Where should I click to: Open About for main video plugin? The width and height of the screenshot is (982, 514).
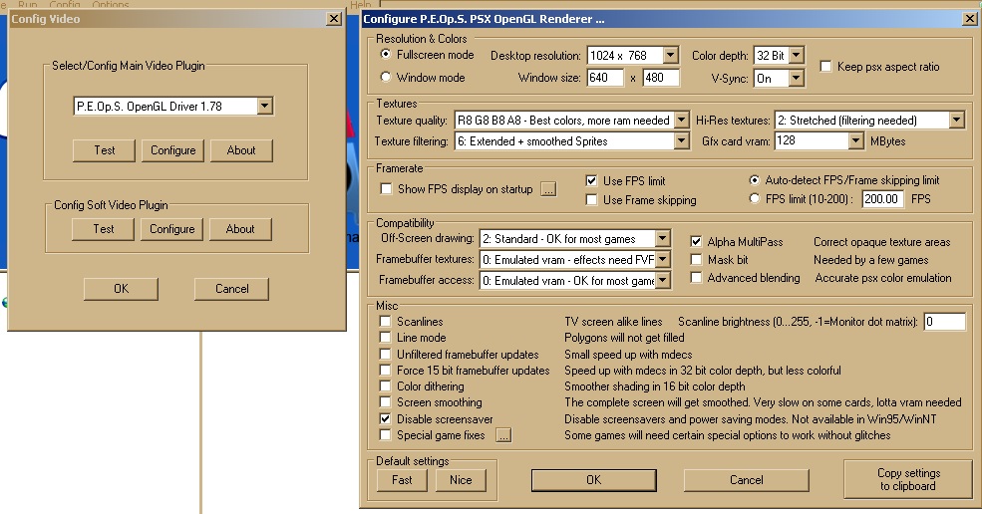coord(241,150)
